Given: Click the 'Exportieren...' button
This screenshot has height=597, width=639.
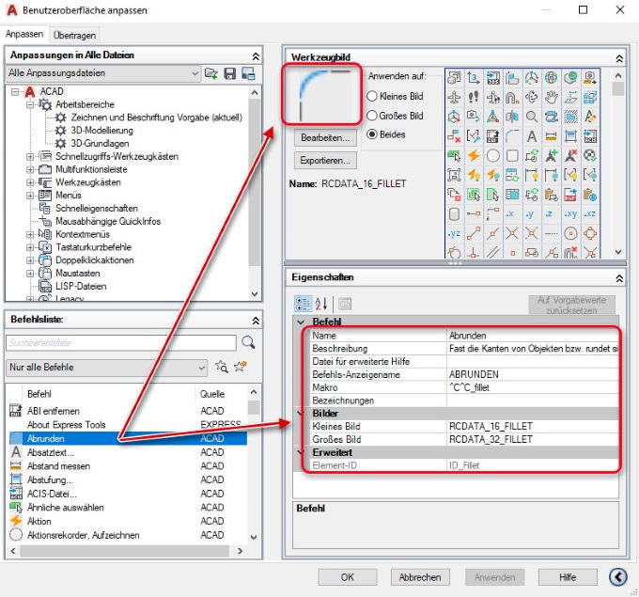Looking at the screenshot, I should 325,161.
